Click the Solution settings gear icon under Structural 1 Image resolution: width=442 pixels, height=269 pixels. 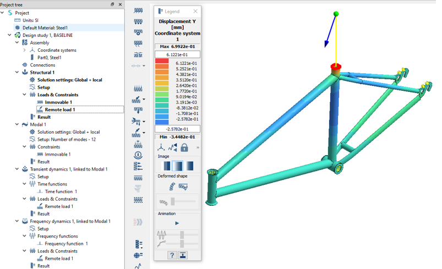pyautogui.click(x=32, y=80)
